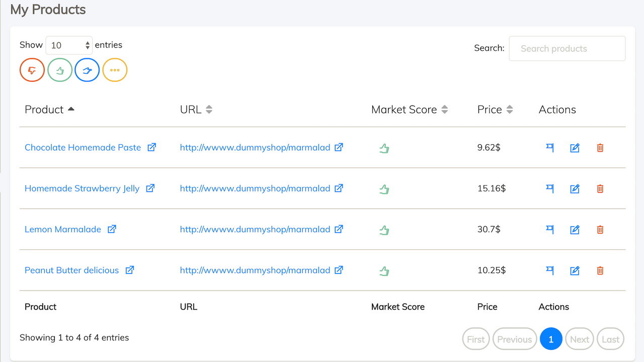Delete the Peanut Butter delicious product
The height and width of the screenshot is (362, 644).
pos(600,270)
